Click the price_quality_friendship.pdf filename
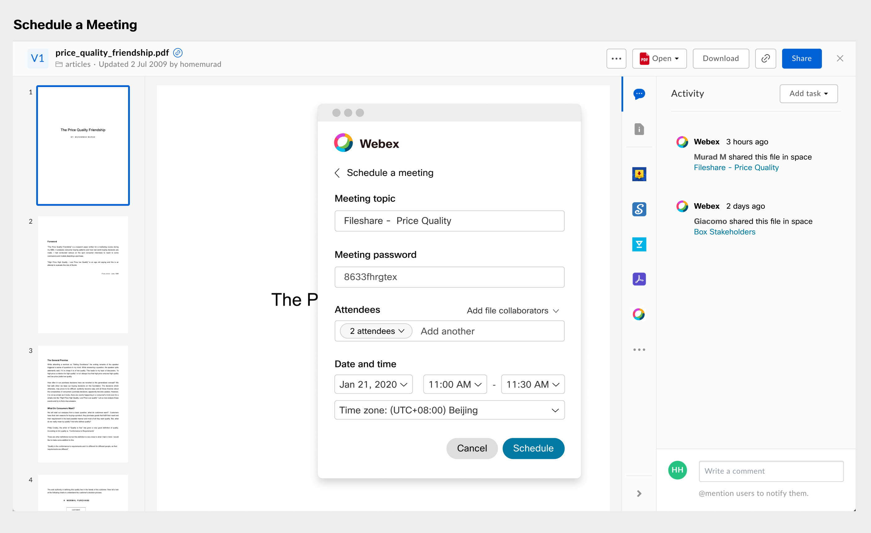Viewport: 871px width, 533px height. 112,53
